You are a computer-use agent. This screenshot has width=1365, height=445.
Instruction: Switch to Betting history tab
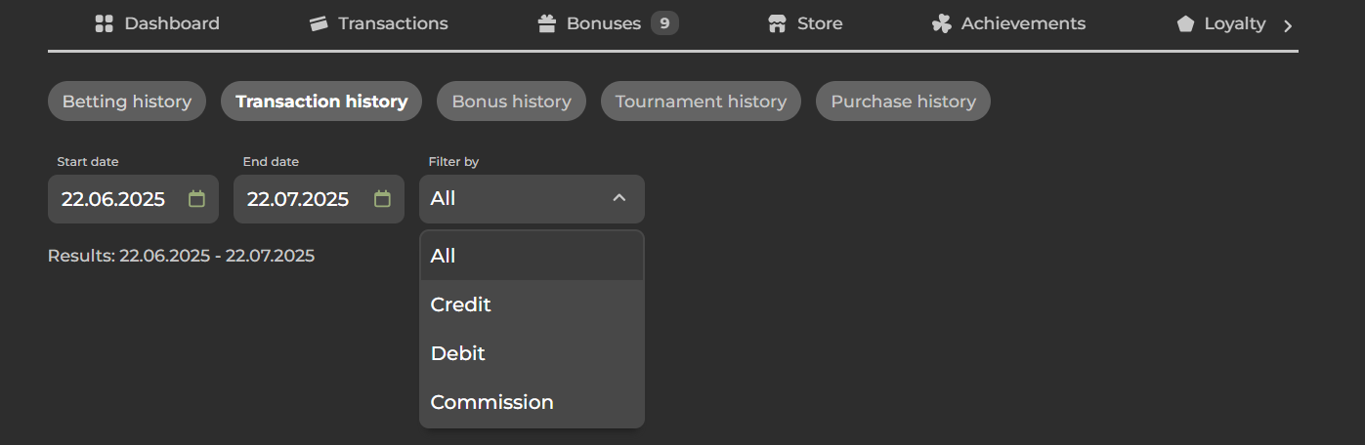[x=127, y=101]
